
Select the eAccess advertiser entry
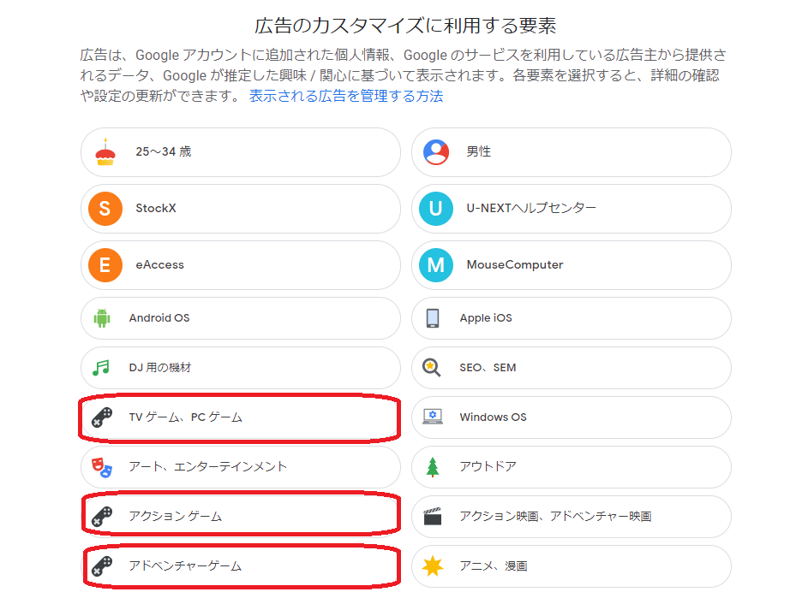tap(241, 265)
